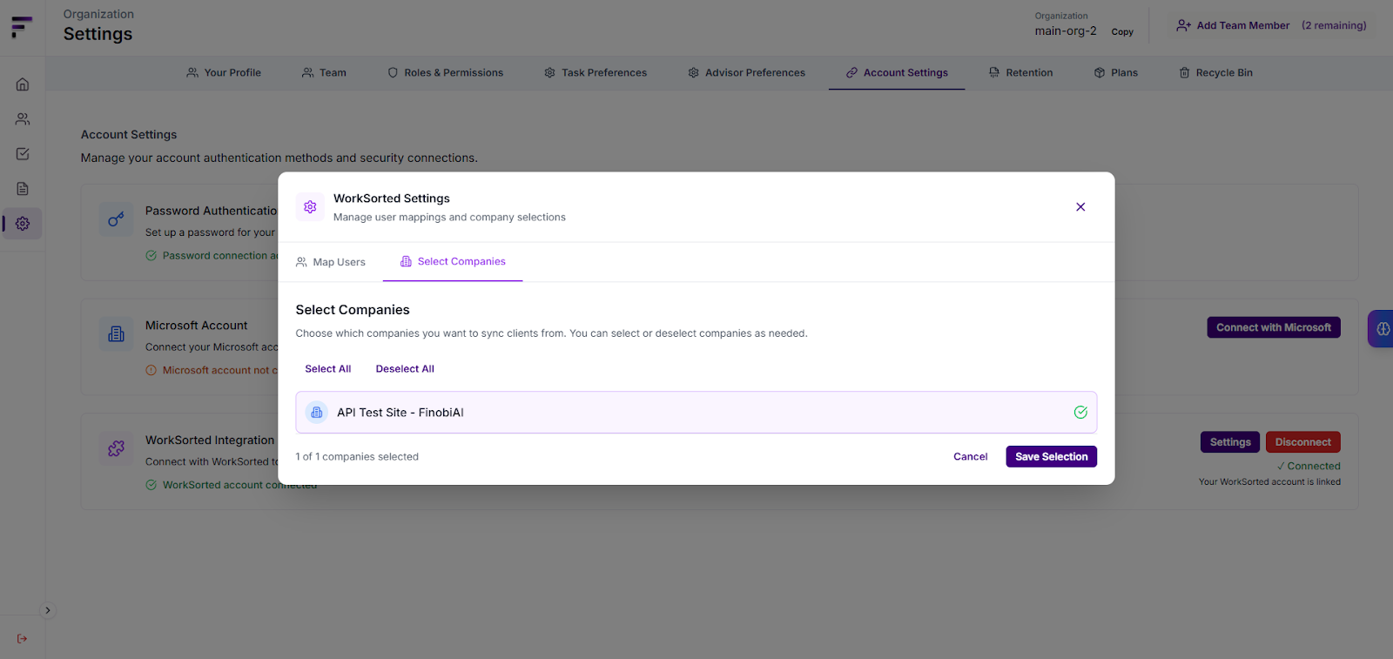Toggle the API Test Site - FinobiAI checkmark
Screen dimensions: 1393x659
pyautogui.click(x=1080, y=413)
